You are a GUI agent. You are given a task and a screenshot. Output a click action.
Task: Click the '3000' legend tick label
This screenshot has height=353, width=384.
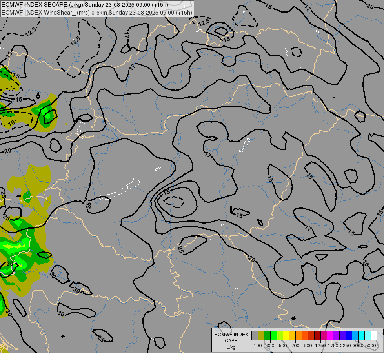coord(358,346)
